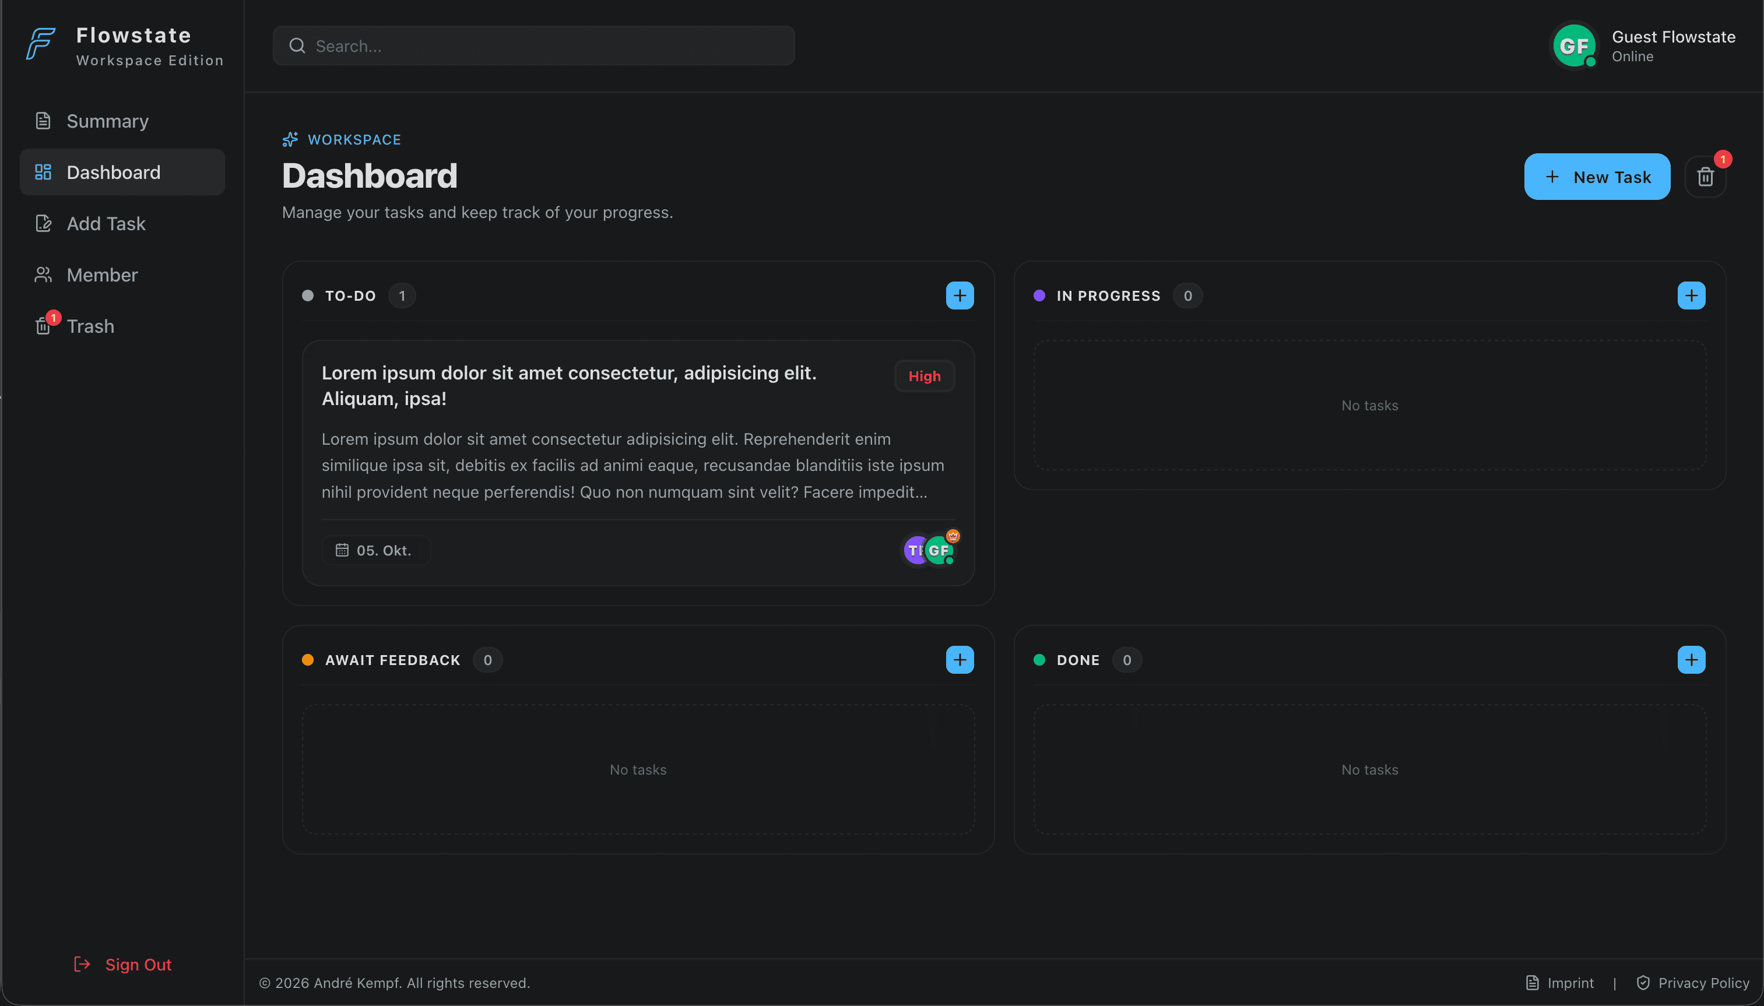Click the TO-DO count badge
The height and width of the screenshot is (1006, 1764).
[x=402, y=296]
